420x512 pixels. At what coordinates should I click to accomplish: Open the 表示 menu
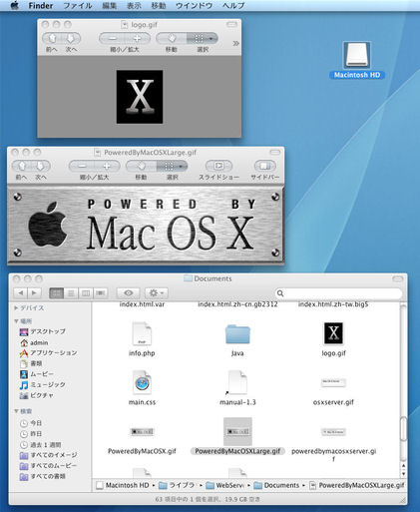(134, 6)
